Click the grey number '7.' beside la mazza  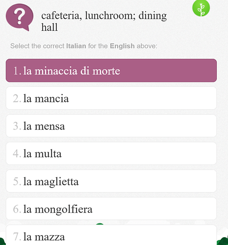click(17, 237)
